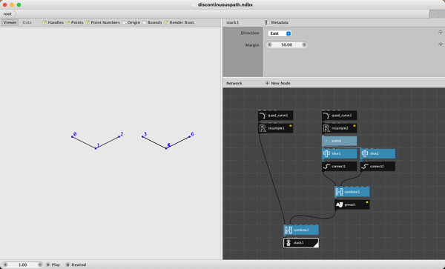Click the Margin value field 50.00
Viewport: 445px width, 269px height.
pos(286,44)
